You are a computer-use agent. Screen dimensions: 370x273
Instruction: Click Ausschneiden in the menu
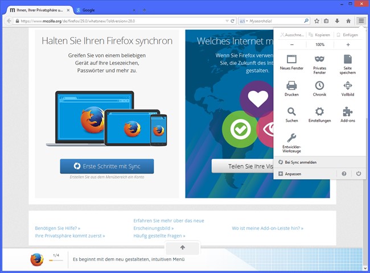(x=292, y=35)
